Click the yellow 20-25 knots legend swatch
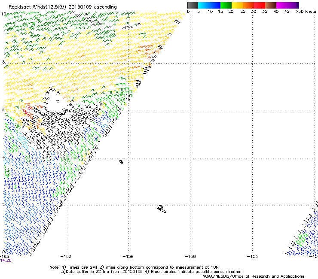The height and width of the screenshot is (279, 318). 237,5
